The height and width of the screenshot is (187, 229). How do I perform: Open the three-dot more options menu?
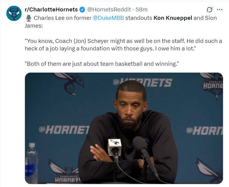click(220, 10)
